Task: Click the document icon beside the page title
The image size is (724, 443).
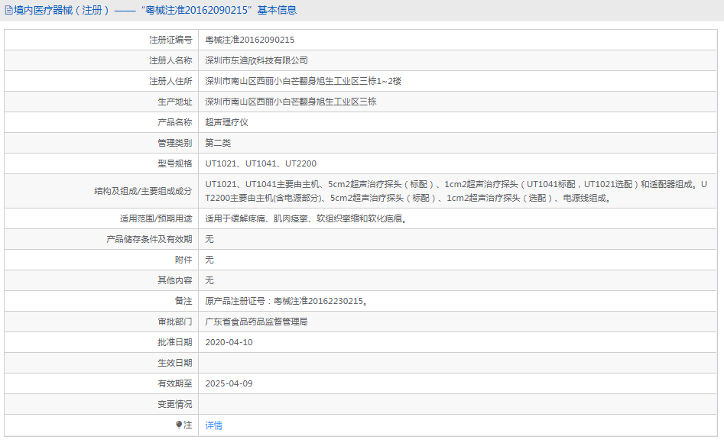Action: pos(8,11)
